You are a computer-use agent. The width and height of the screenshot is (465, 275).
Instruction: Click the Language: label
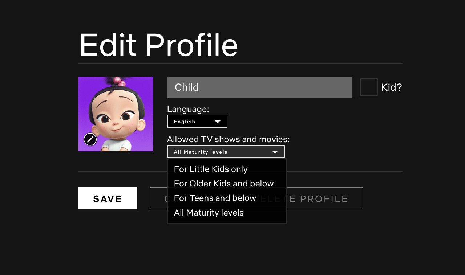point(188,109)
